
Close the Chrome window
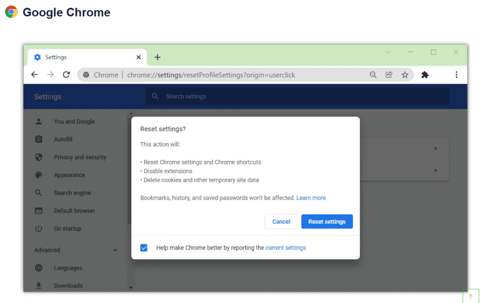(x=456, y=52)
